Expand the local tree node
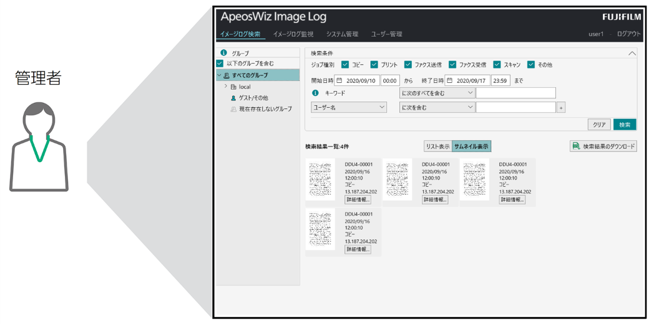 tap(225, 87)
